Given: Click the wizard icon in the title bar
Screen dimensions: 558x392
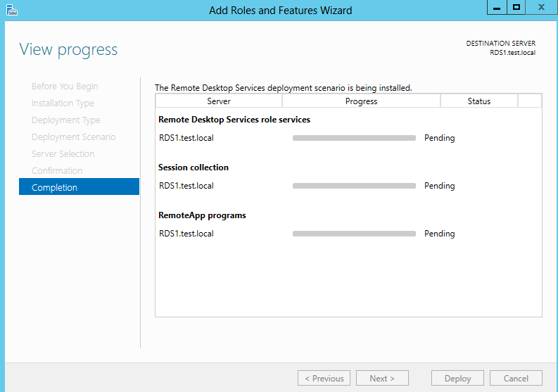Looking at the screenshot, I should (12, 10).
